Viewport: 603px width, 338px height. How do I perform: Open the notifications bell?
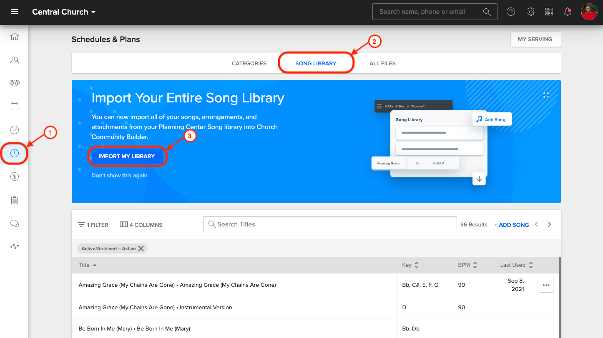(x=568, y=12)
